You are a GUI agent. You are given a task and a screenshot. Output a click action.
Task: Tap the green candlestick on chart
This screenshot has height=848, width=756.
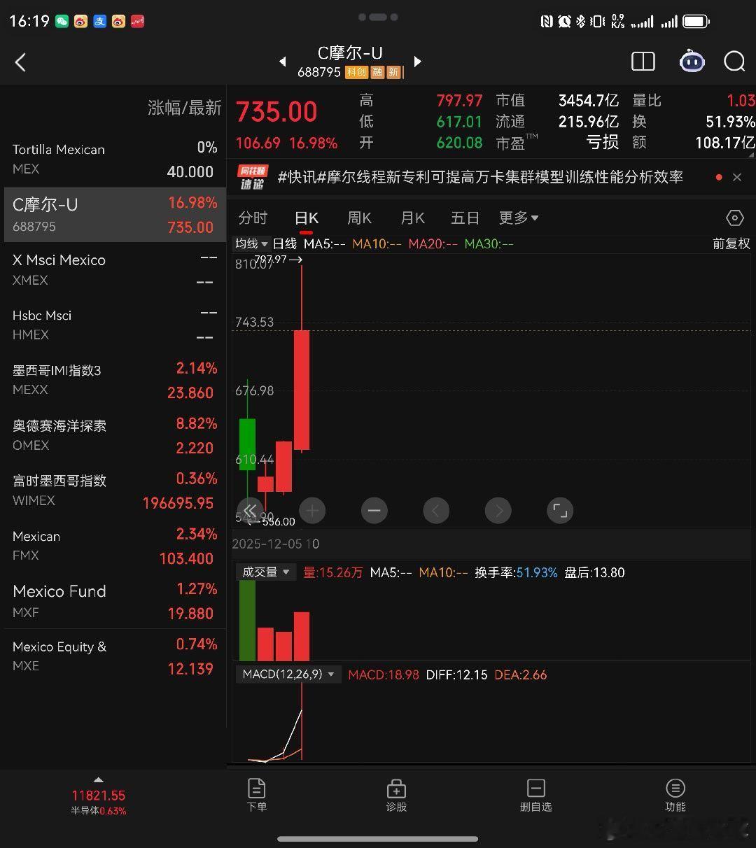(x=247, y=444)
